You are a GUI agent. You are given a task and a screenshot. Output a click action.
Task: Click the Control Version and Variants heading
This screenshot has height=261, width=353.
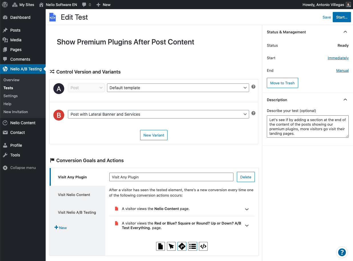(88, 72)
